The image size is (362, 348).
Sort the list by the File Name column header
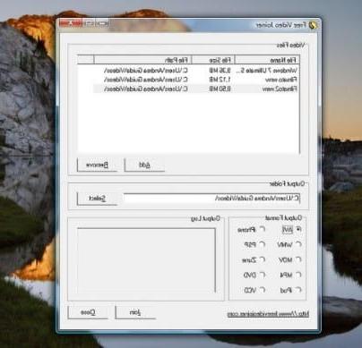pos(267,60)
